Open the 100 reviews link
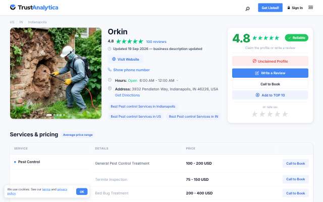Screen dimensions: 323x202 (156, 41)
